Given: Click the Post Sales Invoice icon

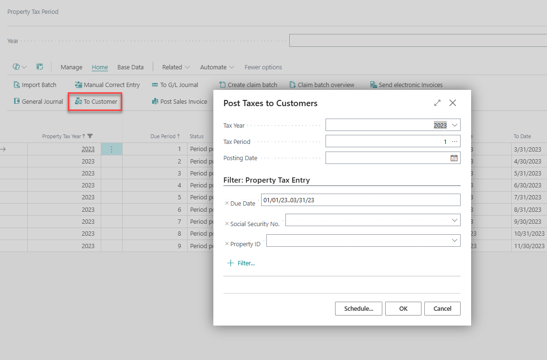Looking at the screenshot, I should tap(155, 101).
